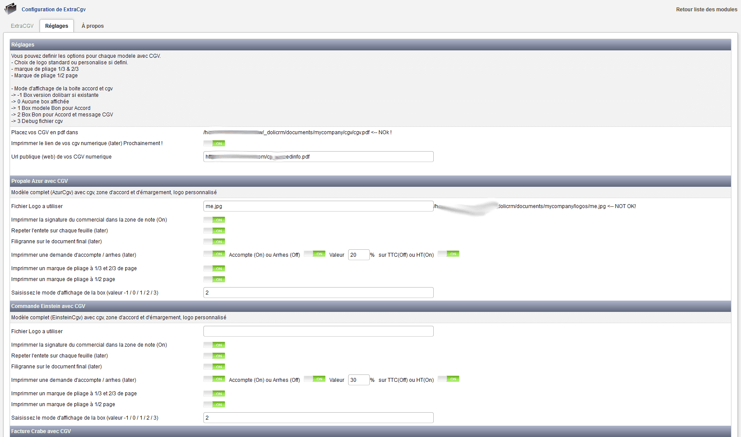Edit the 20% accompte value field
The height and width of the screenshot is (437, 741).
pyautogui.click(x=359, y=255)
